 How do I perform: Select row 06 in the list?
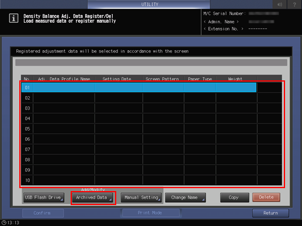(139, 139)
